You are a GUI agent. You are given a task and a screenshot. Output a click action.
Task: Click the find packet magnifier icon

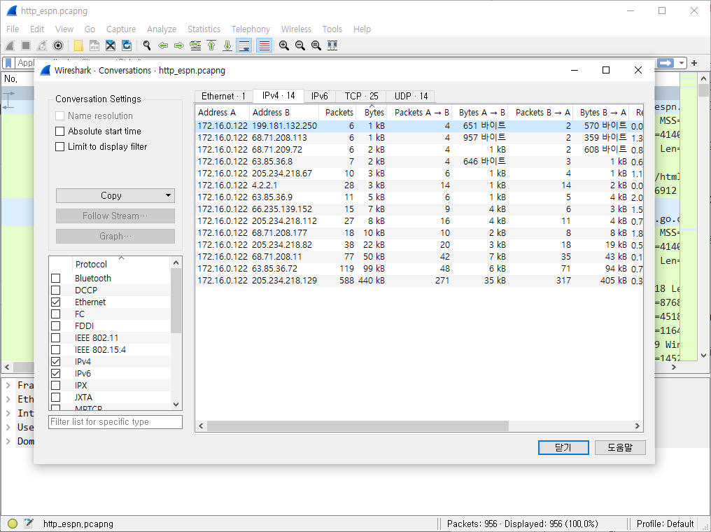(147, 45)
